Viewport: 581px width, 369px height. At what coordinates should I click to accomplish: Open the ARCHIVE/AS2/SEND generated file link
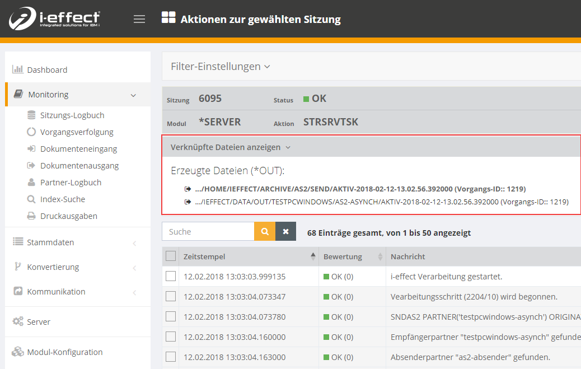point(360,189)
